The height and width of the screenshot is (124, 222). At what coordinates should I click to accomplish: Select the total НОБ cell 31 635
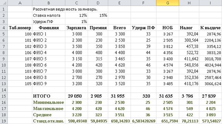(168, 96)
